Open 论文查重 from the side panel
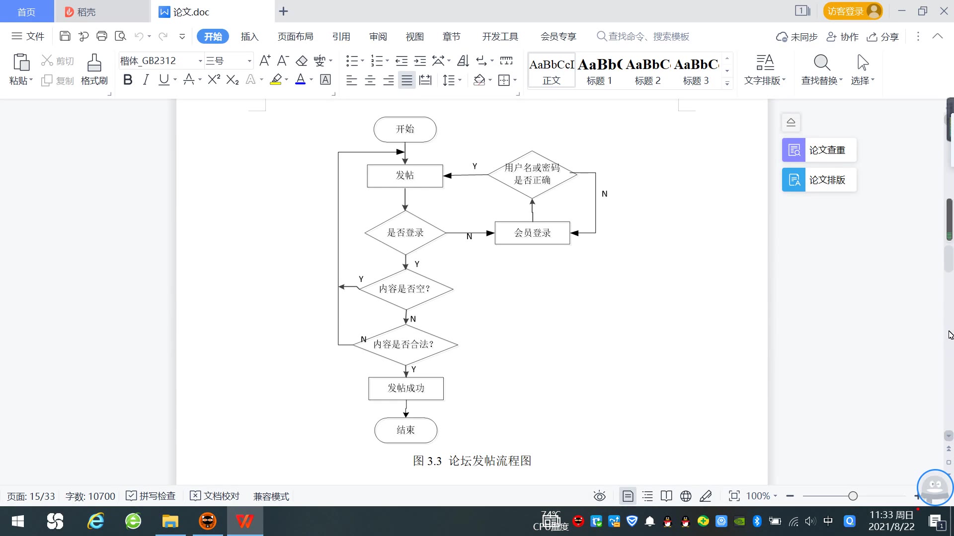Viewport: 954px width, 536px height. [x=819, y=150]
